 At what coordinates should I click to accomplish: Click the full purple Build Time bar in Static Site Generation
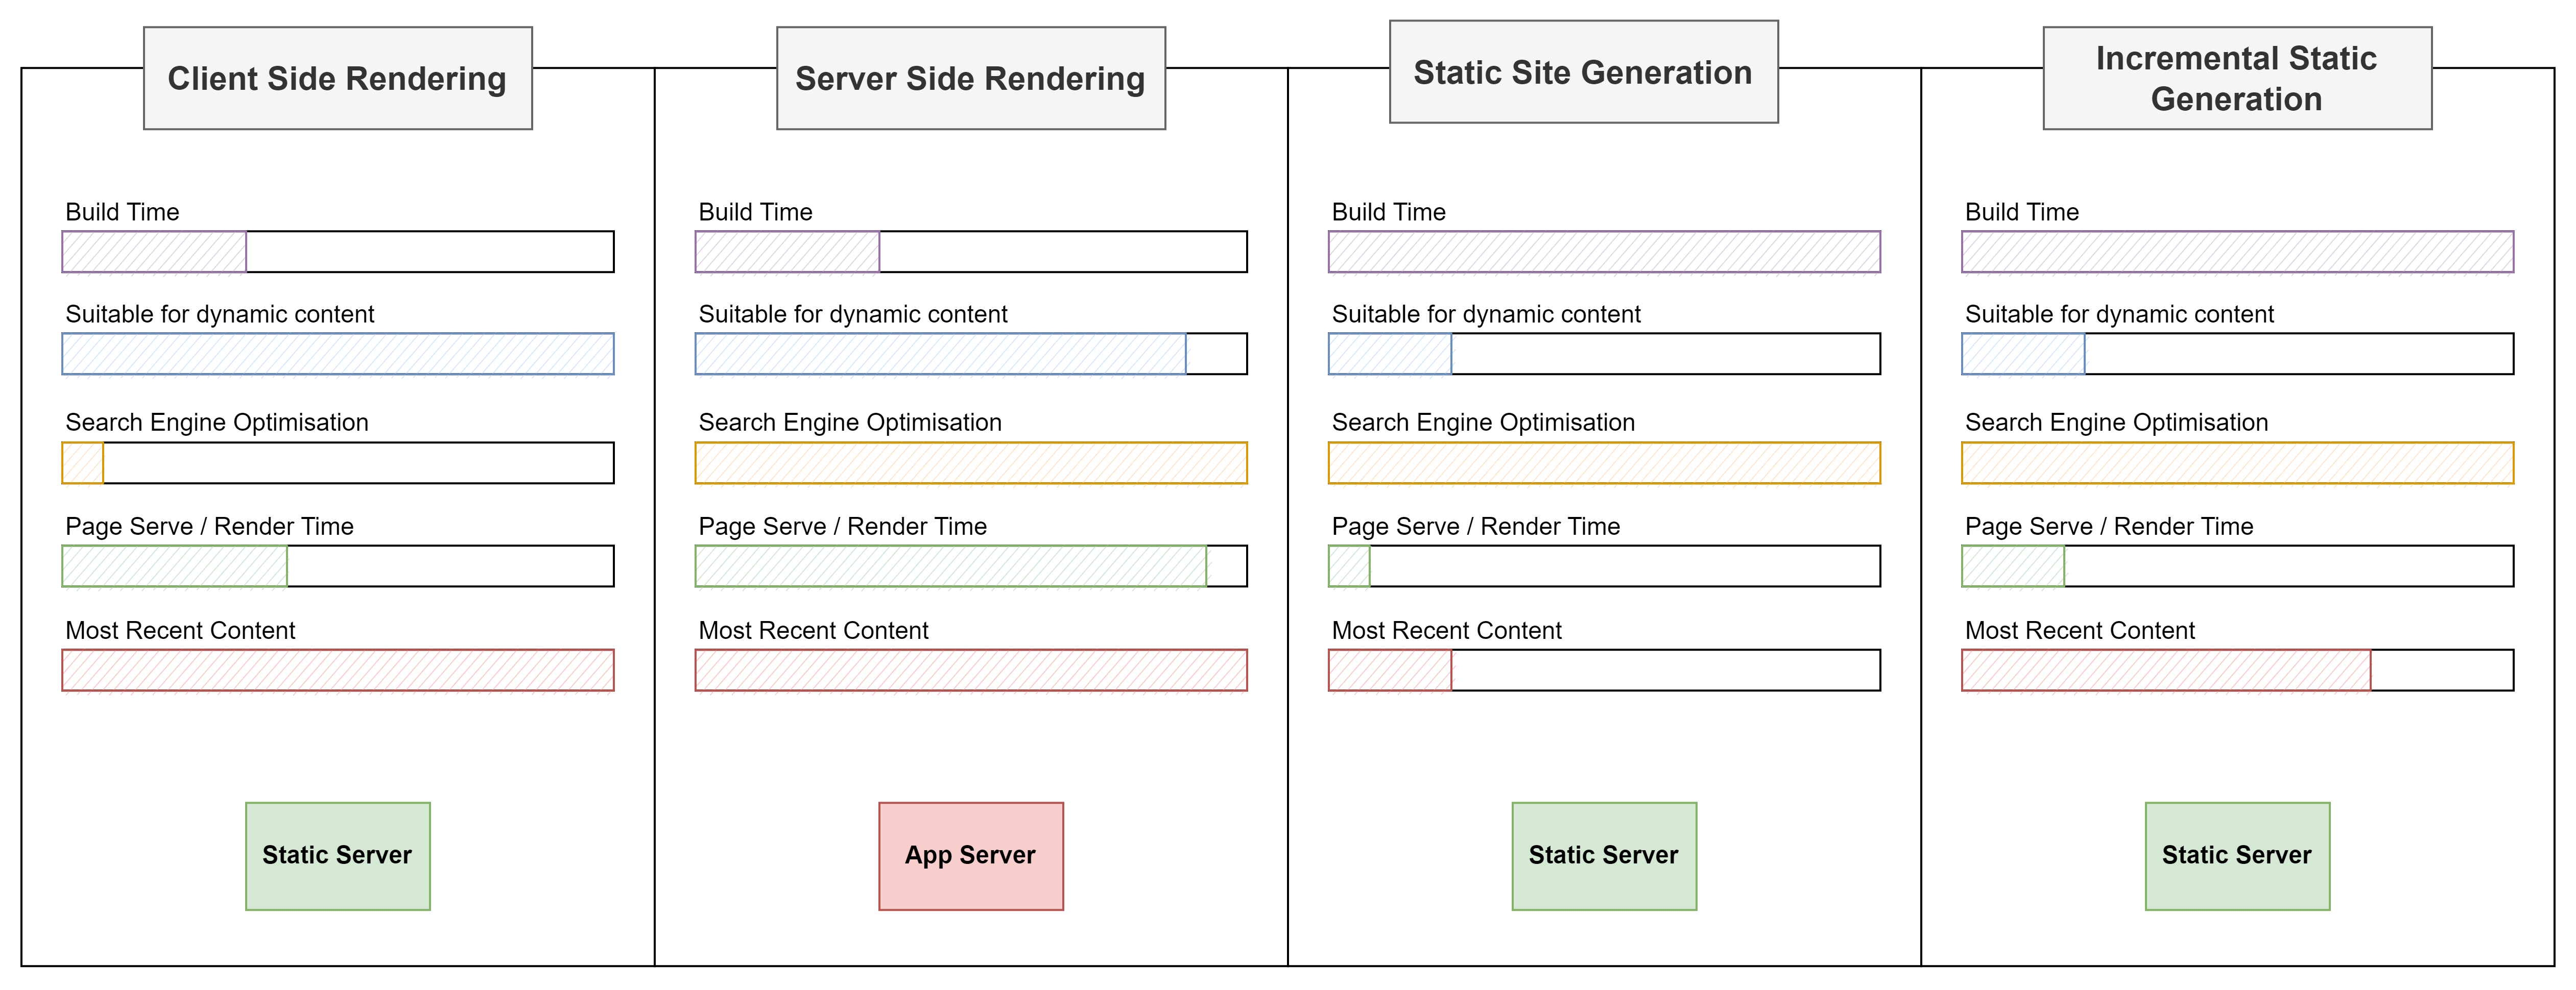(1604, 252)
